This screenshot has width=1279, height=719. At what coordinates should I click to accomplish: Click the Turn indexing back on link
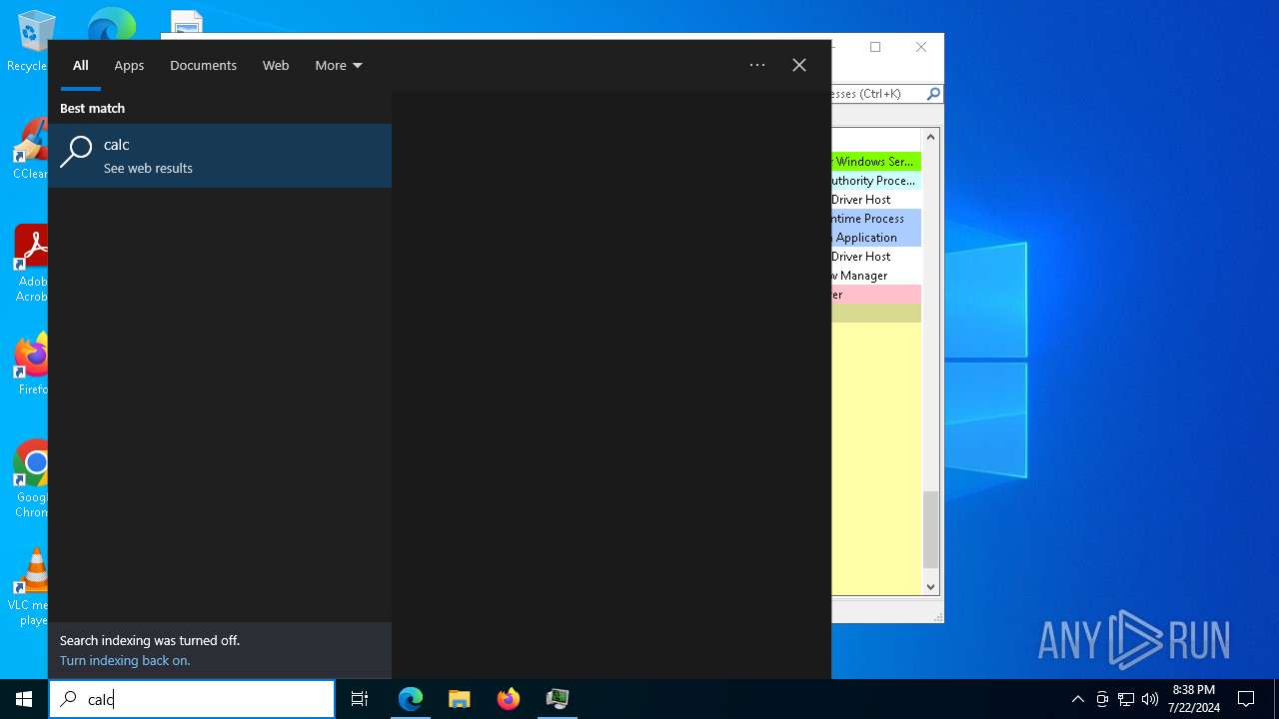click(x=125, y=660)
